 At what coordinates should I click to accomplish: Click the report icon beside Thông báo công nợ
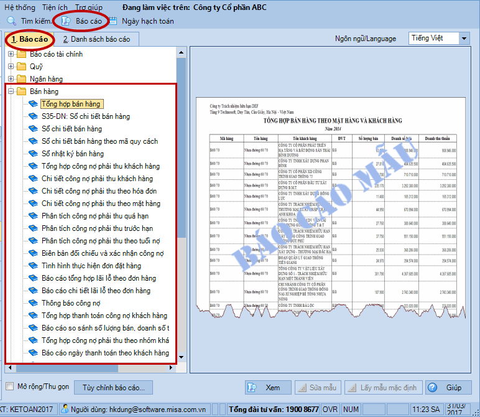coord(34,303)
